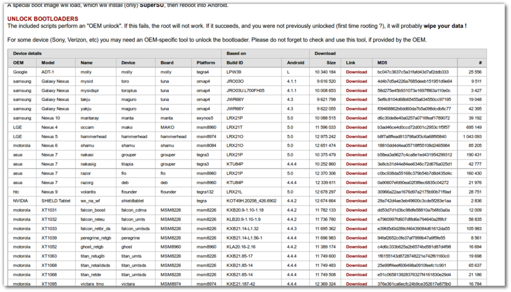Select the UNLOCK BOOTLOADERS heading
The image size is (511, 292).
(42, 19)
